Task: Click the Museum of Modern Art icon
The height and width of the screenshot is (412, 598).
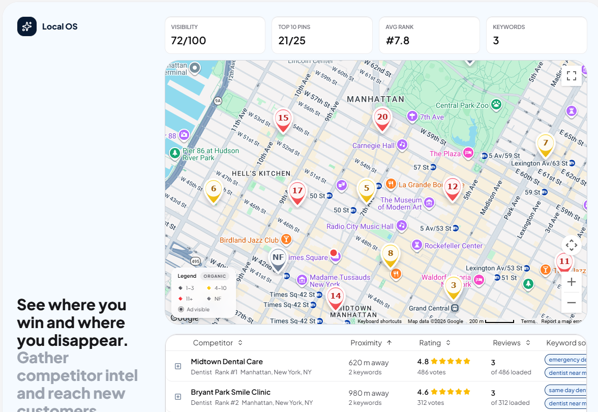Action: point(429,202)
